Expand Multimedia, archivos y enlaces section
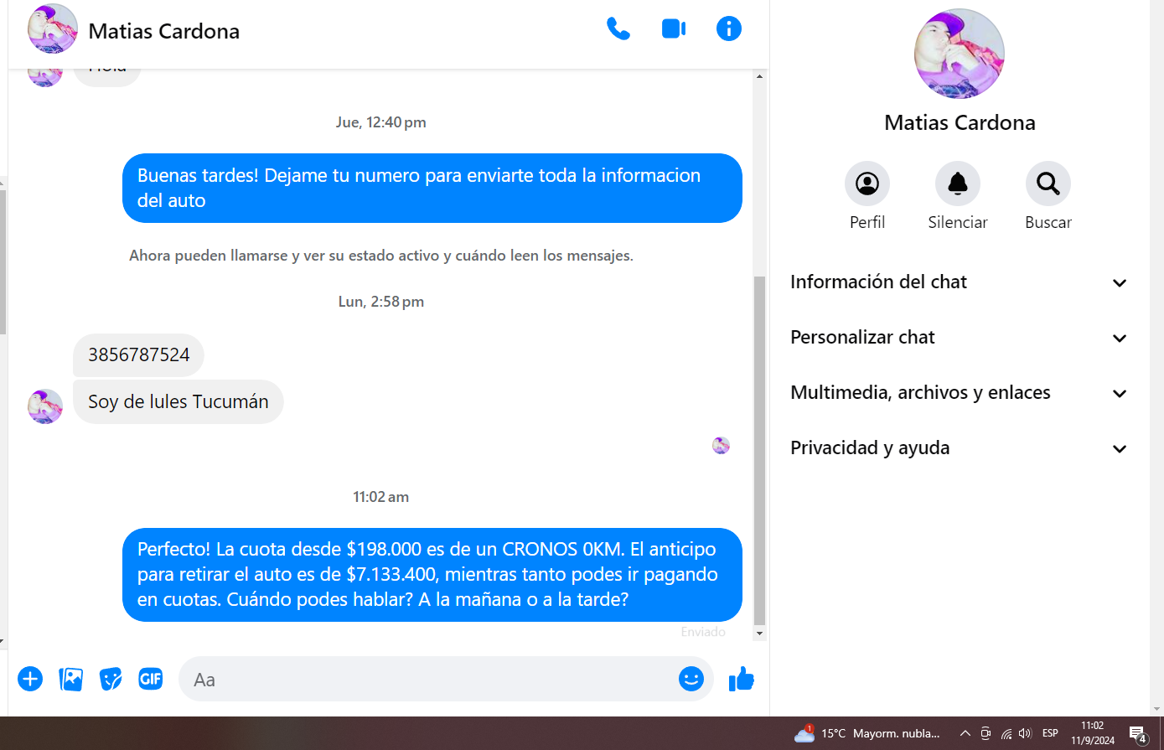The image size is (1164, 750). tap(959, 393)
